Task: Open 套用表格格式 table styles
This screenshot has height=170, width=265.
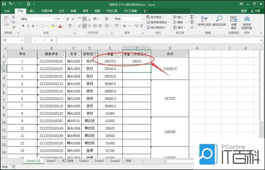Action: click(x=158, y=22)
